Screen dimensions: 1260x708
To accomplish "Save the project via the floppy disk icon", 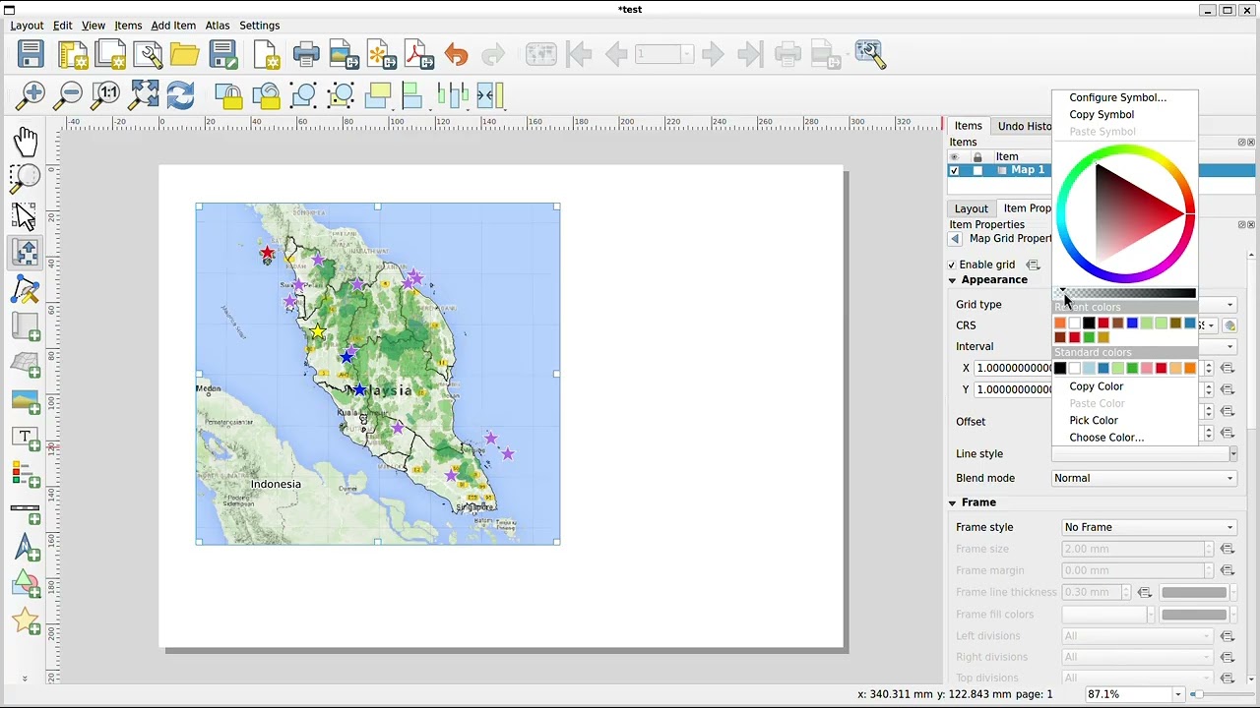I will click(31, 54).
